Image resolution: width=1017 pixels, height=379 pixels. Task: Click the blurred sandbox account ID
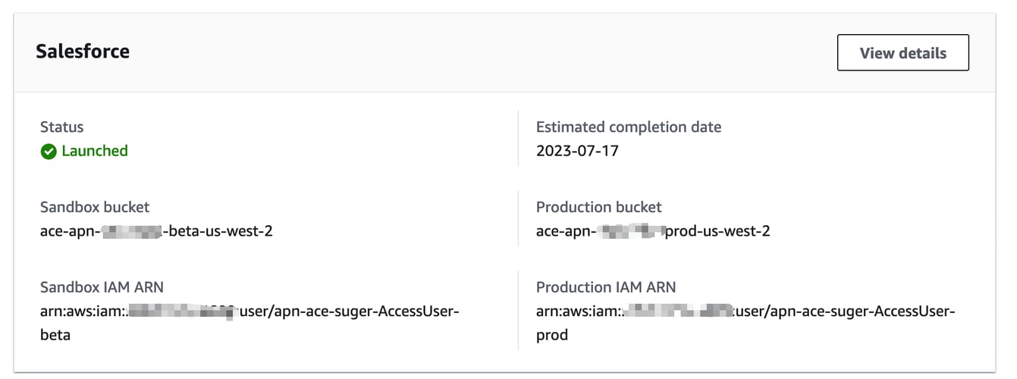(184, 311)
